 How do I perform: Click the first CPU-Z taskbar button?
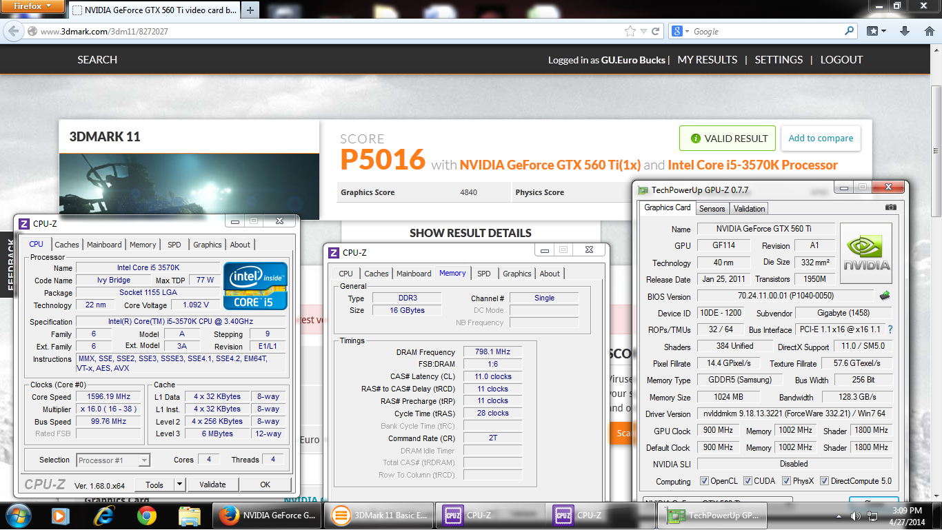pos(491,515)
